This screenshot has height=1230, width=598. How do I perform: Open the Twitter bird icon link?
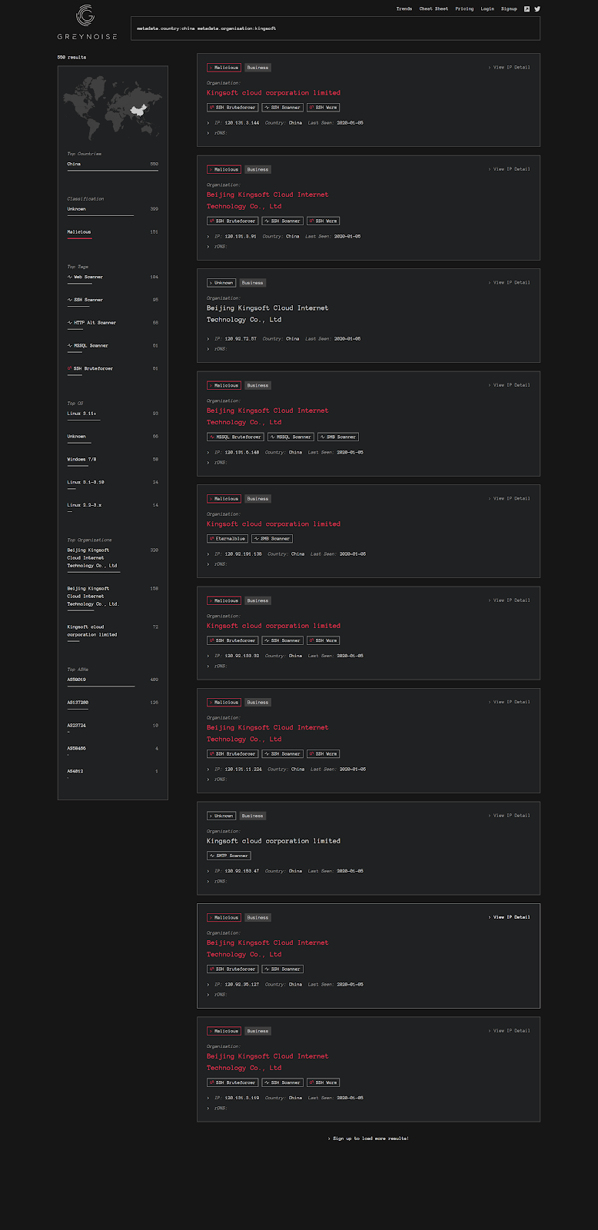pos(537,9)
